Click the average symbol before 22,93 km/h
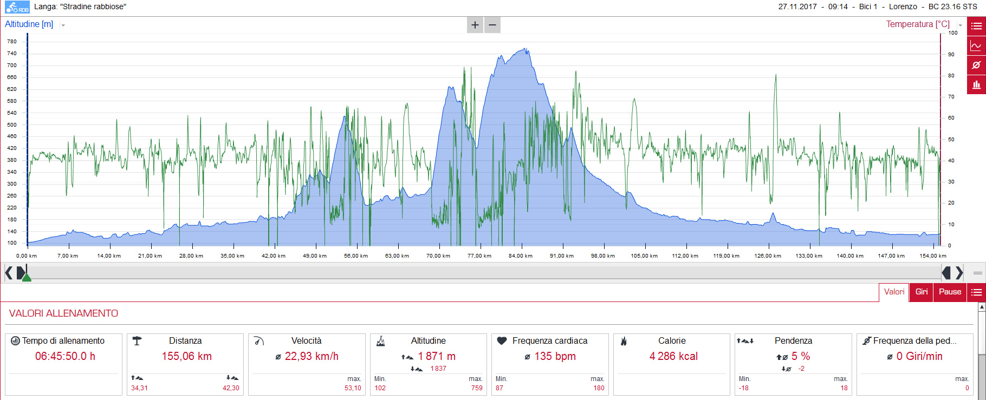 coord(278,357)
